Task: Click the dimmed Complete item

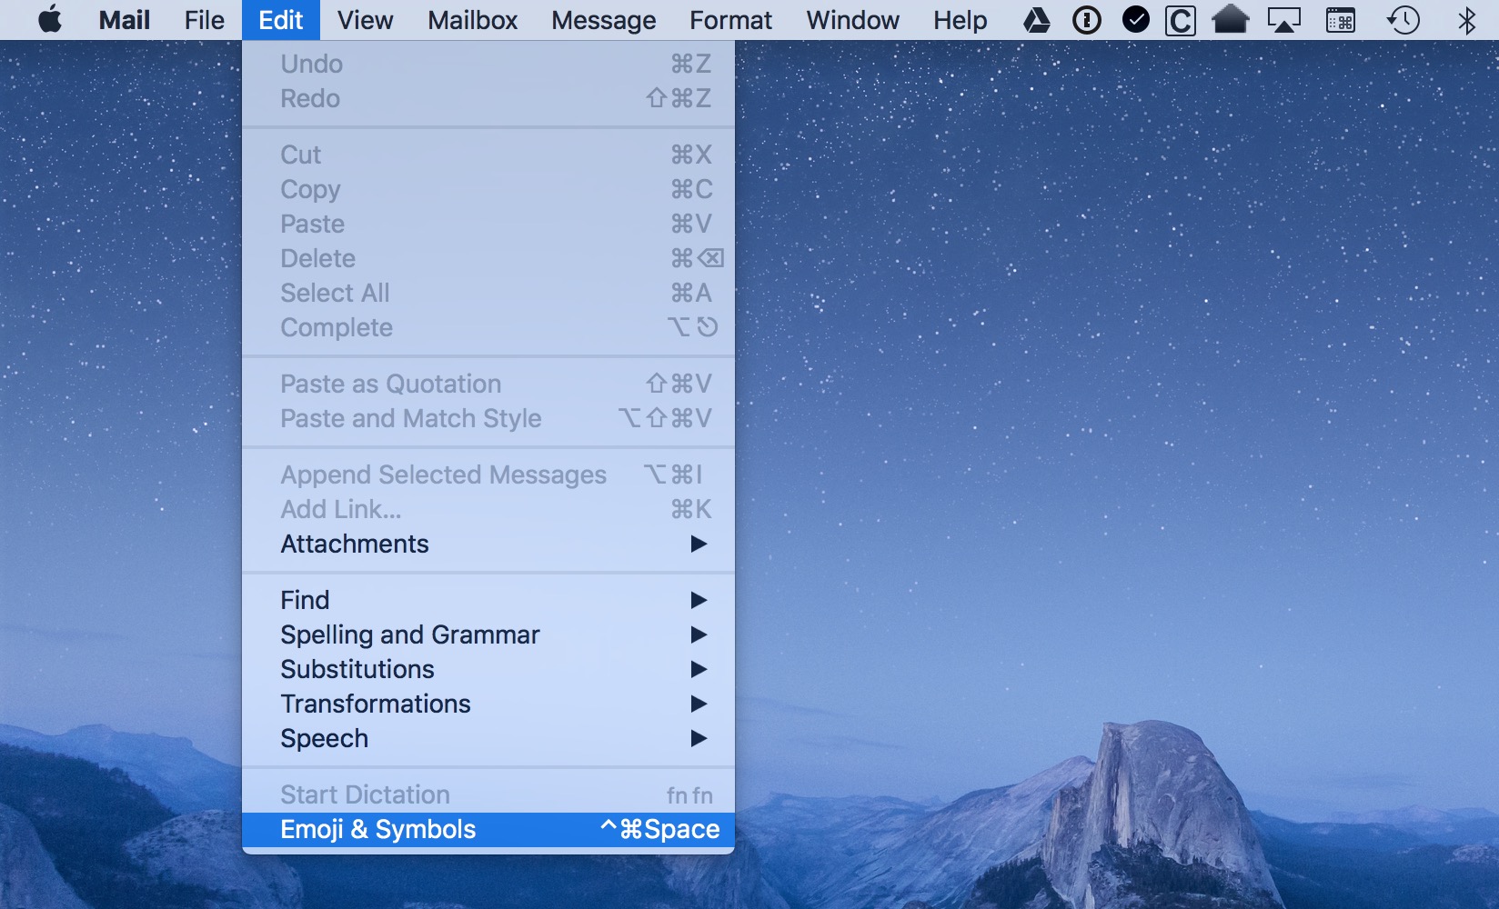Action: 488,327
